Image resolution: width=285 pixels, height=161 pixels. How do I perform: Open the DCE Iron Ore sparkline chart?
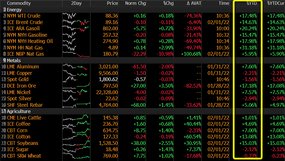click(x=76, y=86)
